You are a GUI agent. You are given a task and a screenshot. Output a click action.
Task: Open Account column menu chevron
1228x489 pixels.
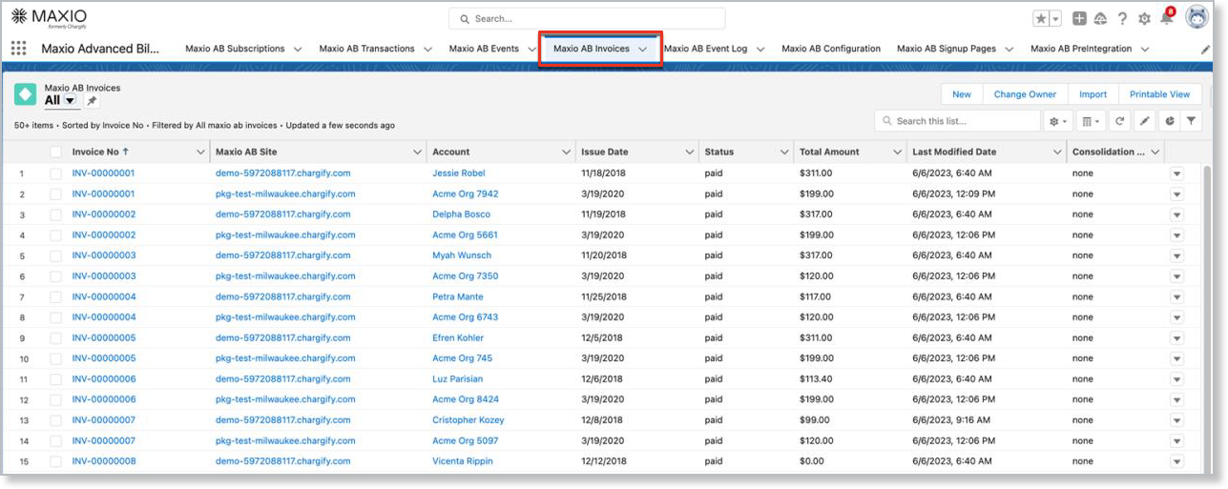pyautogui.click(x=566, y=152)
